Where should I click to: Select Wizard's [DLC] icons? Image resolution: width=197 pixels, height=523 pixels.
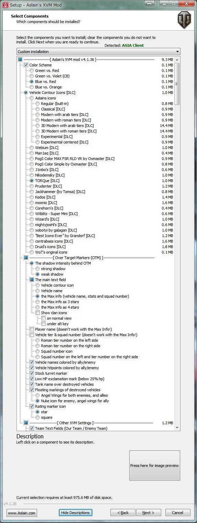(32, 219)
